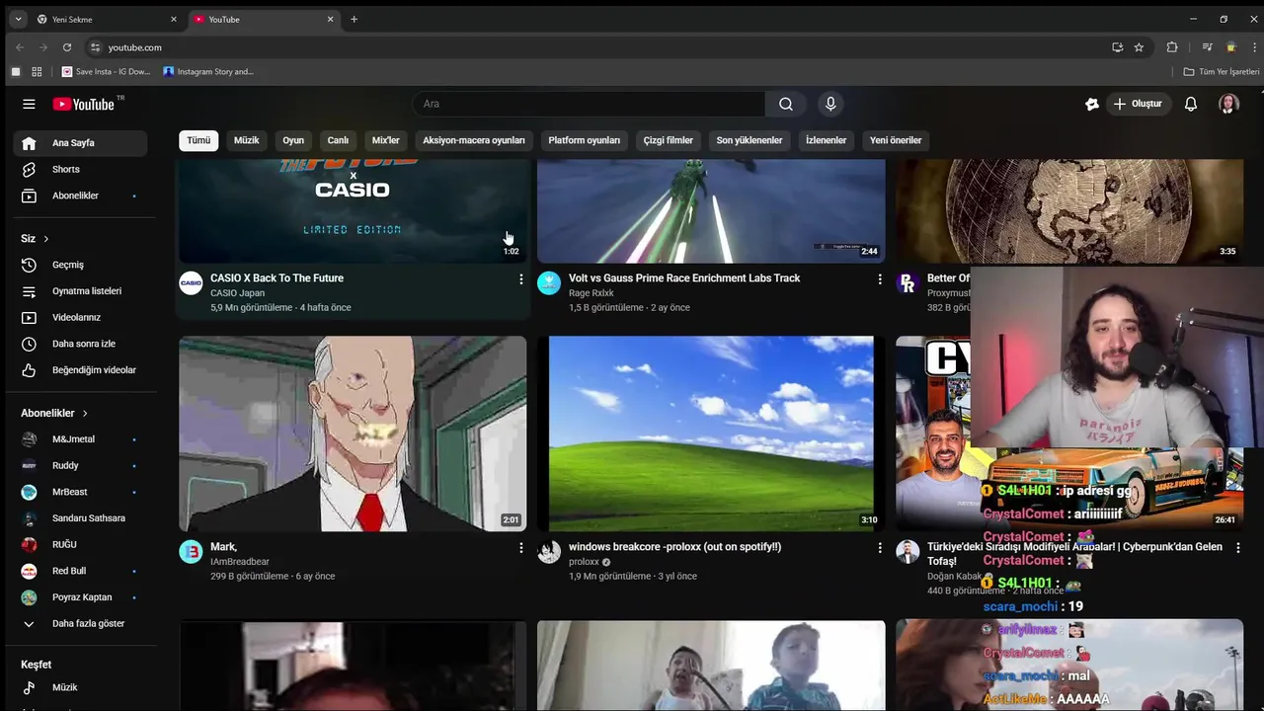The image size is (1264, 711).
Task: Expand Daha fazla göster
Action: coord(81,624)
